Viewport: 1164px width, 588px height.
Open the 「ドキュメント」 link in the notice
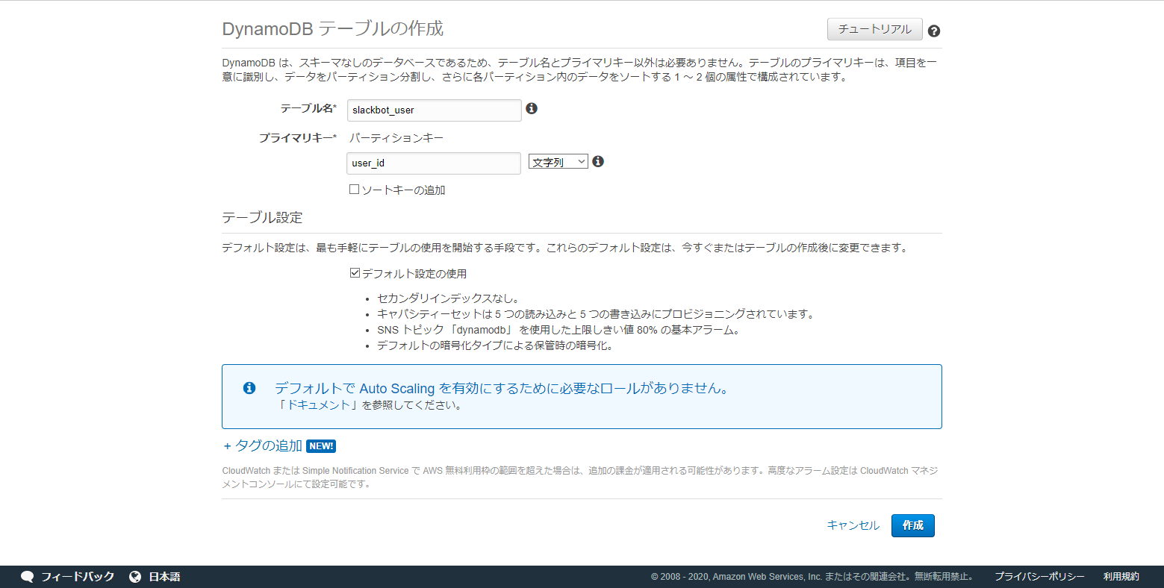(319, 405)
